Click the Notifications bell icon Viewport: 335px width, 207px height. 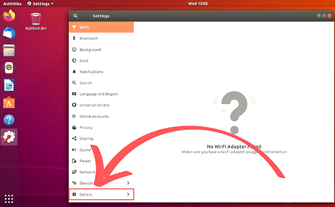click(74, 71)
